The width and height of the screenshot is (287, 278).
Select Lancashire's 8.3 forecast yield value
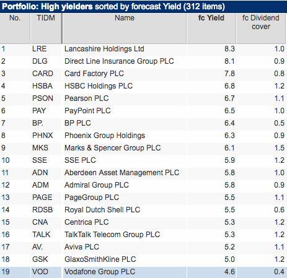[229, 49]
